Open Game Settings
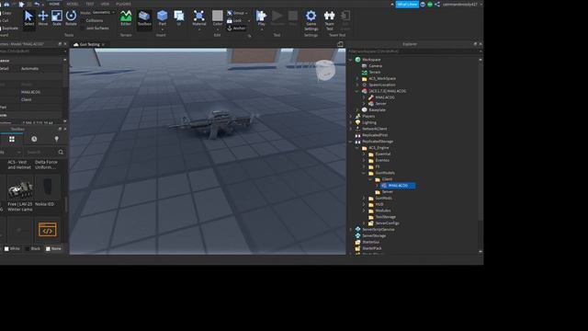The height and width of the screenshot is (331, 588). (x=311, y=20)
